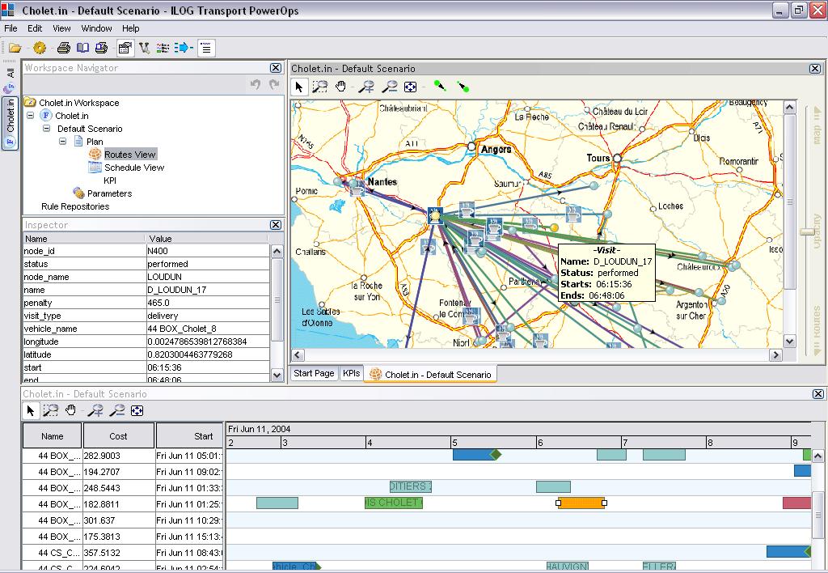
Task: Close the map Default Scenario panel
Action: pyautogui.click(x=815, y=69)
